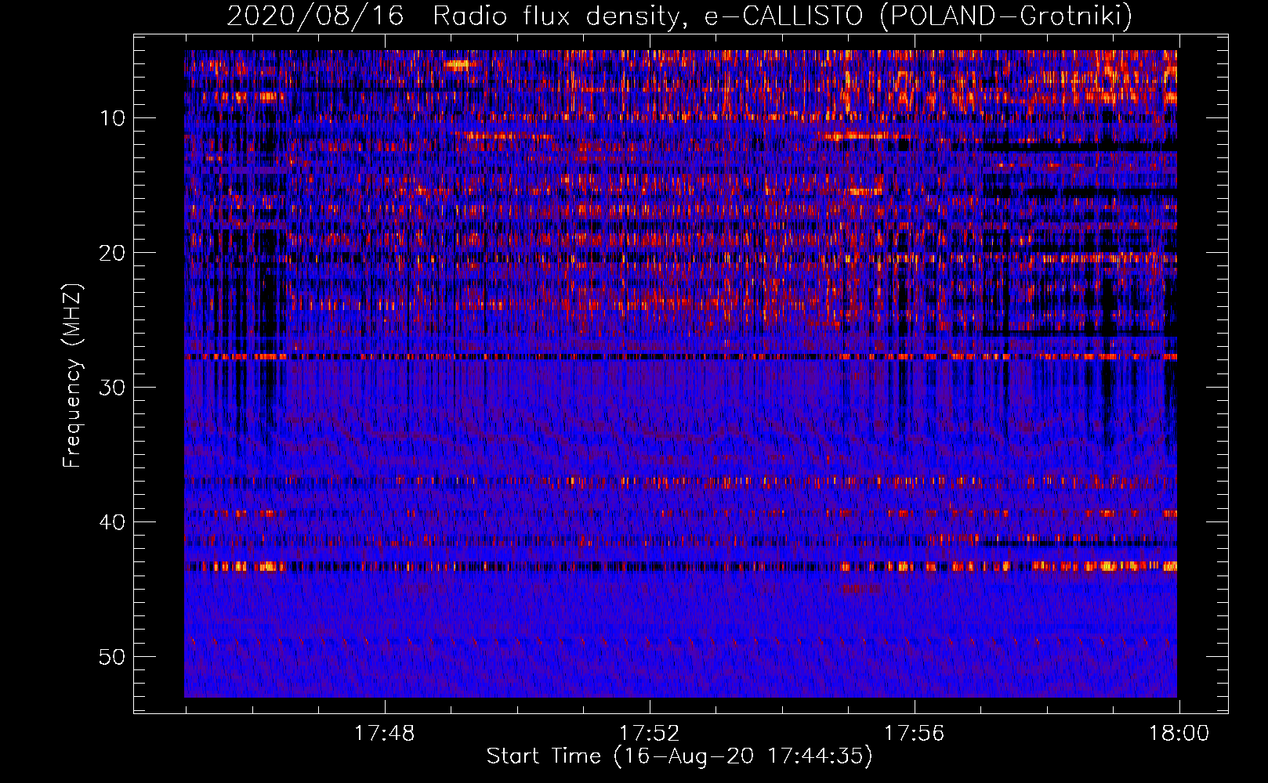The width and height of the screenshot is (1268, 783).
Task: Click the frequency tick label "20"
Action: click(x=112, y=253)
